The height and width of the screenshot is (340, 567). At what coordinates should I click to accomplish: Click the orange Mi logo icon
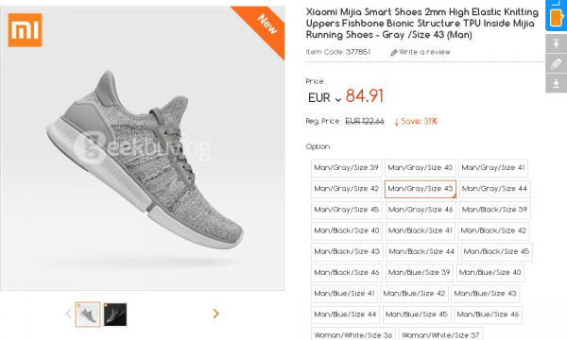pyautogui.click(x=25, y=30)
